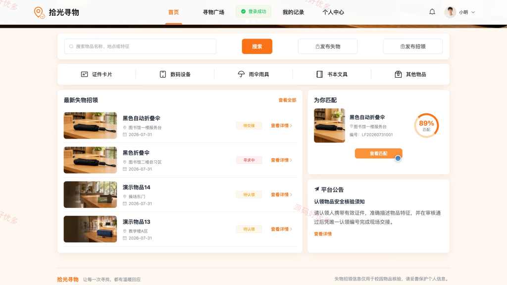Select 其他物品 box icon

(x=398, y=74)
